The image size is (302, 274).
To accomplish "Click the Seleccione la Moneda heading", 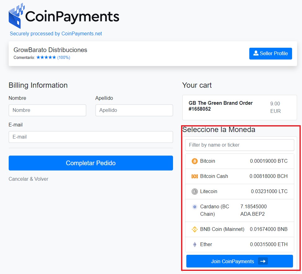I will 219,129.
